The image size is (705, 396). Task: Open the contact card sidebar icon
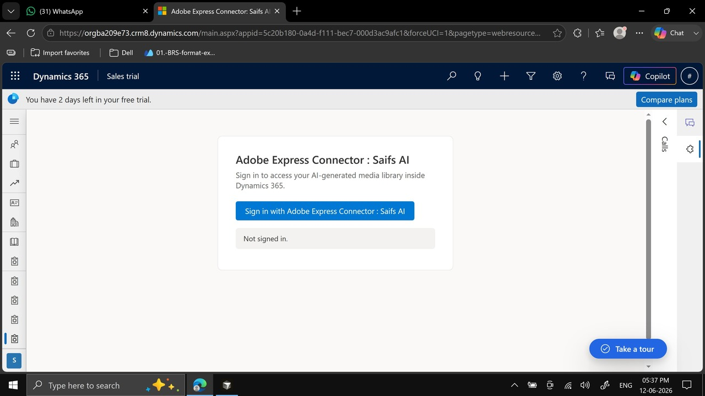[x=14, y=203]
